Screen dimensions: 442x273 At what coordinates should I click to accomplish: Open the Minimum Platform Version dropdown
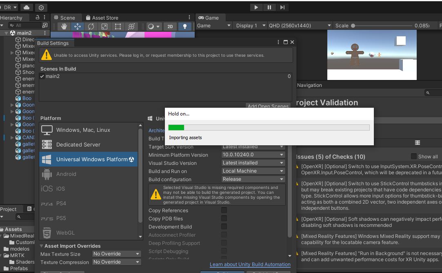pyautogui.click(x=253, y=155)
